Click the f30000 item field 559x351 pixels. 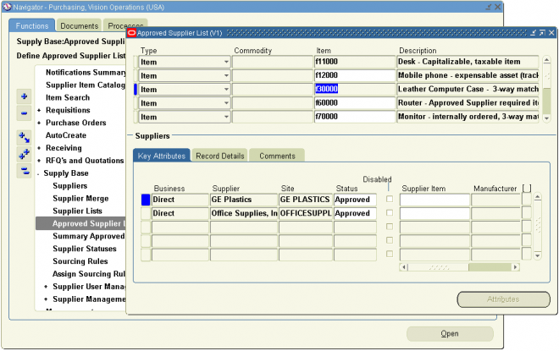pos(354,89)
